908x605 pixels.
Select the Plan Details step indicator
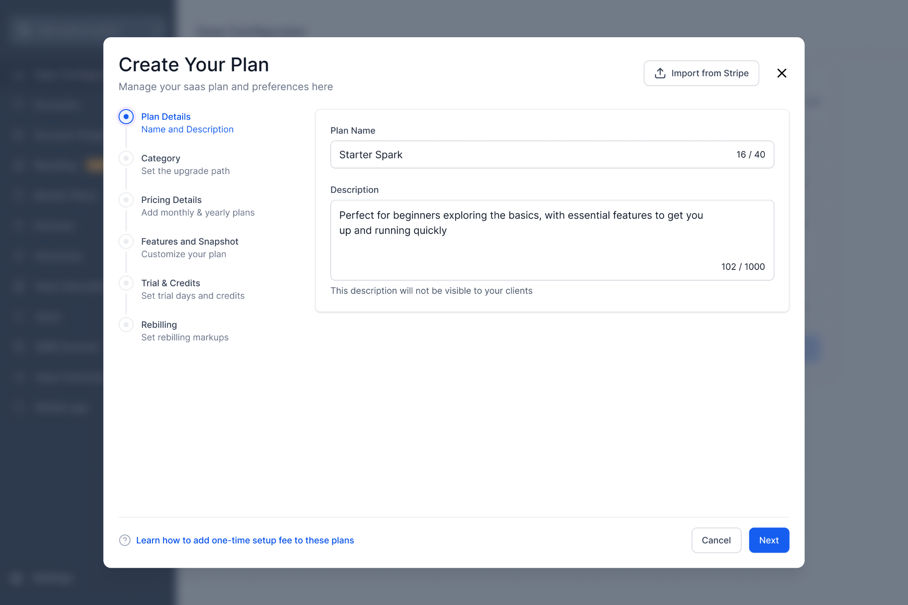click(x=126, y=117)
